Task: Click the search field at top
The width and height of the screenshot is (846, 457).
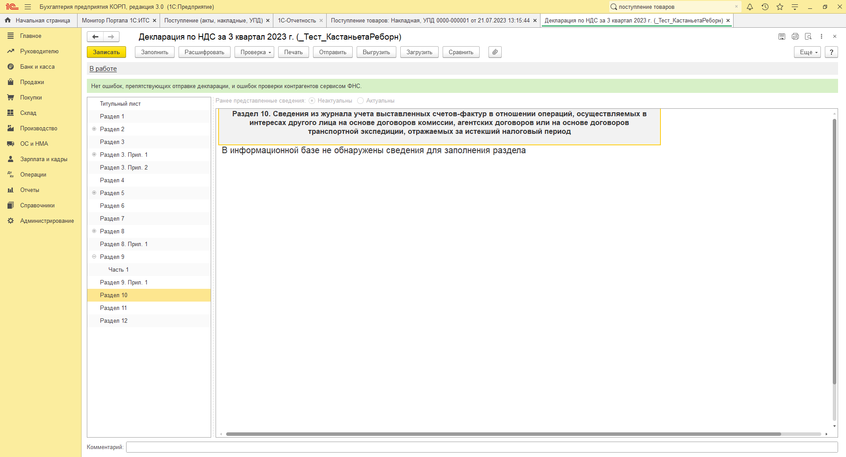Action: [675, 7]
